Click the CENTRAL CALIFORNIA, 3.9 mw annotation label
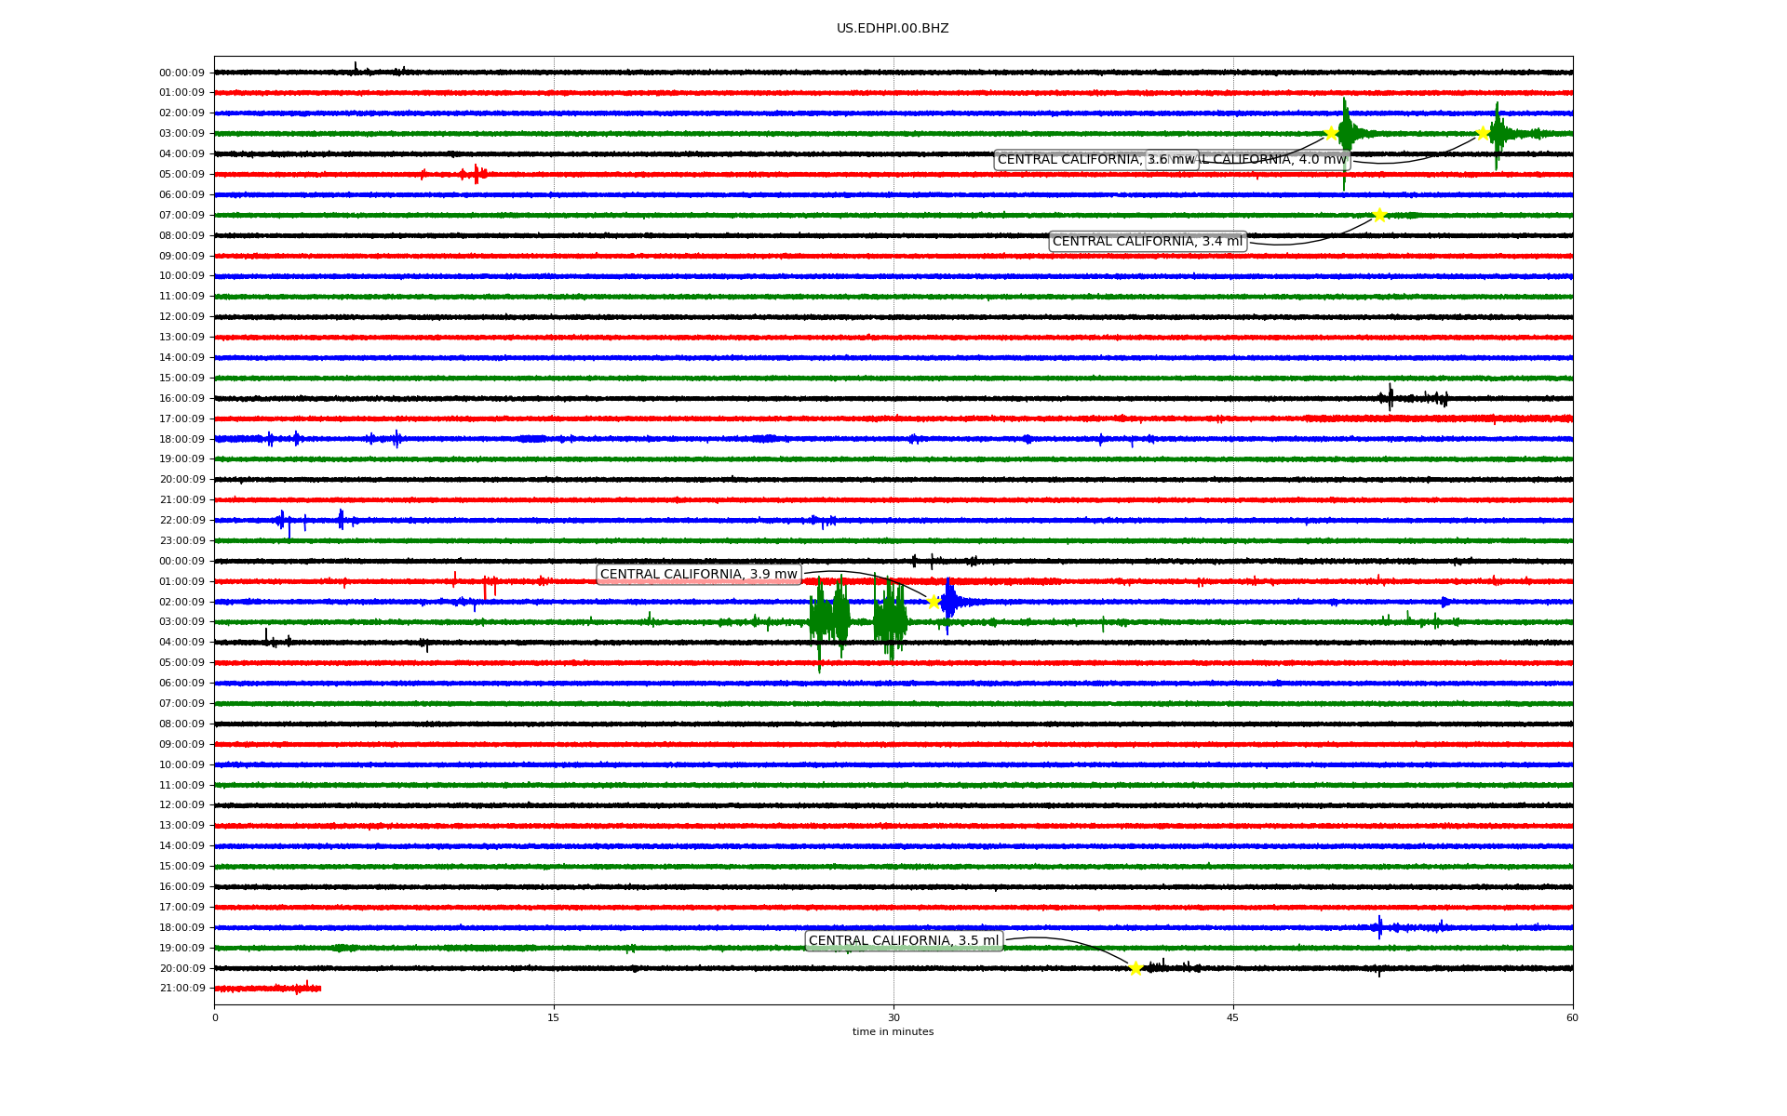The height and width of the screenshot is (1116, 1787). [x=698, y=575]
